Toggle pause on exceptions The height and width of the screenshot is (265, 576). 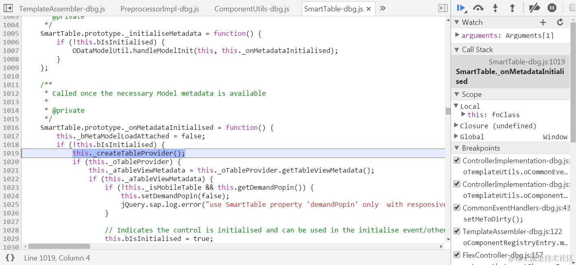pos(552,8)
